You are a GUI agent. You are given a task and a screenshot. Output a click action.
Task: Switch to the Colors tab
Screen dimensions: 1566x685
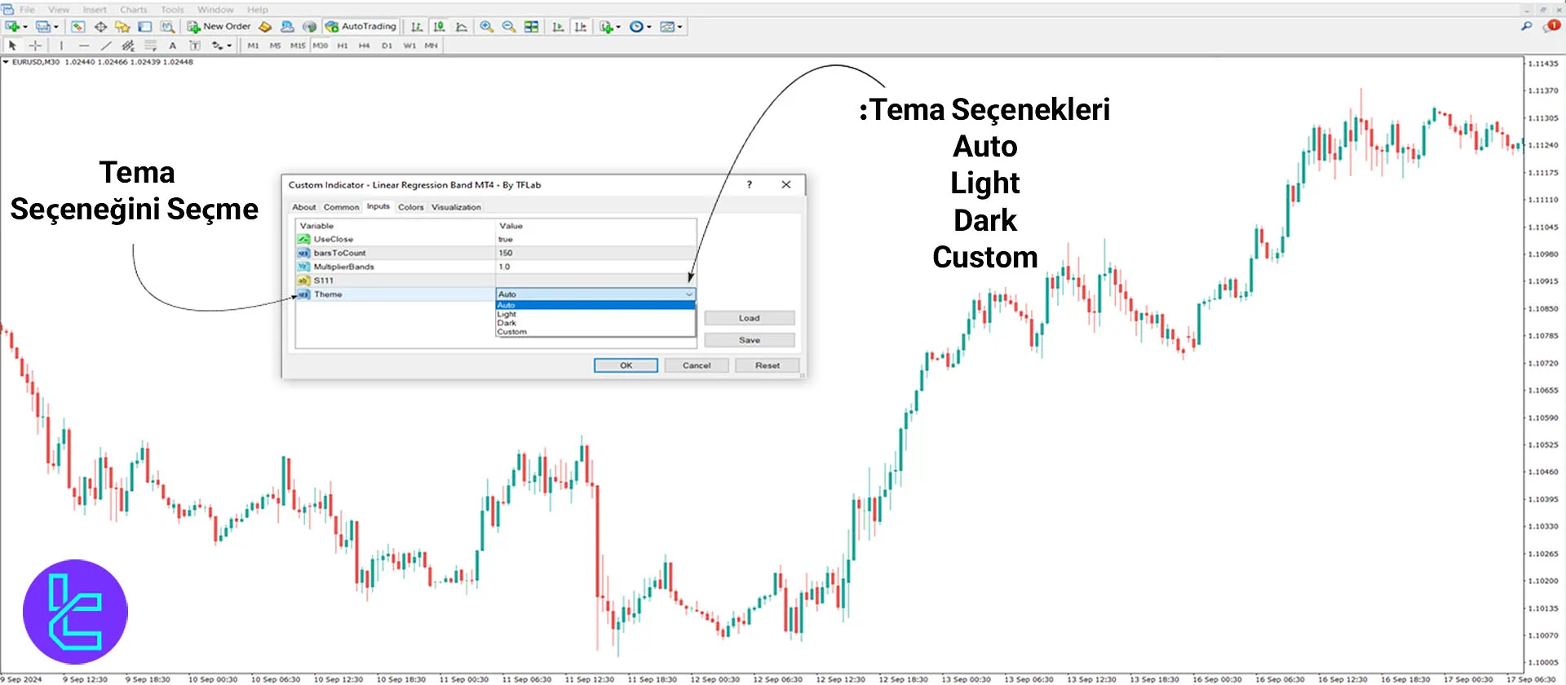(x=410, y=207)
